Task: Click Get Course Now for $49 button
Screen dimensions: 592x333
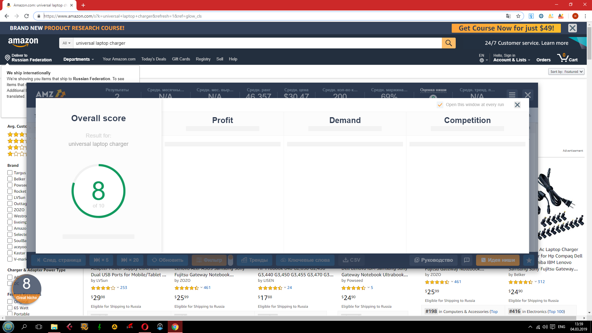Action: pos(506,28)
